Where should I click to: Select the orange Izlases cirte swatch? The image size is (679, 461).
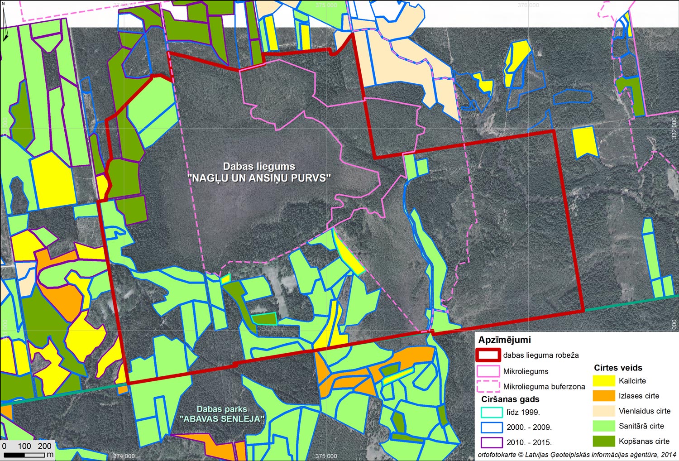pos(604,396)
